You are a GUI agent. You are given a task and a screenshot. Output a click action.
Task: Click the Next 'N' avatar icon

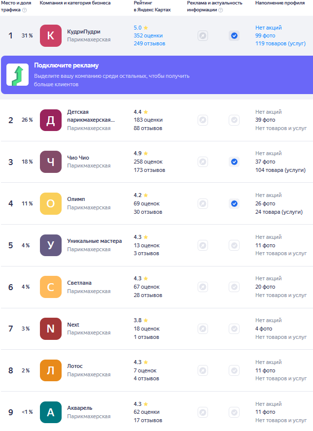tap(51, 329)
